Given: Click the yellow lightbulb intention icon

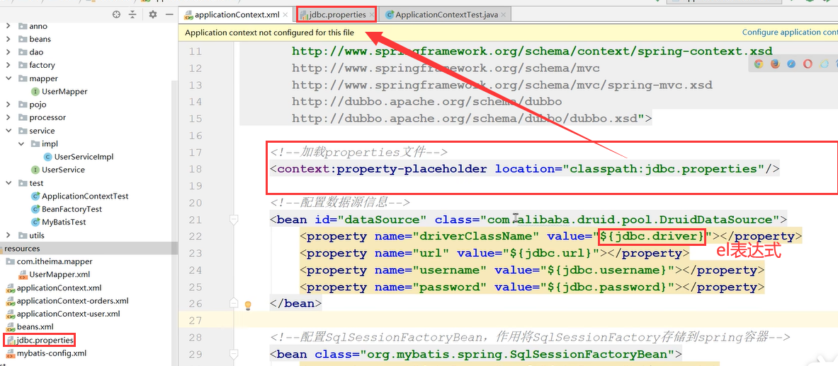Looking at the screenshot, I should tap(248, 305).
